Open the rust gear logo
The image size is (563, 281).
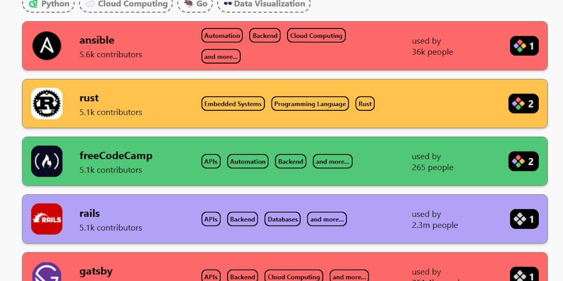click(x=47, y=104)
